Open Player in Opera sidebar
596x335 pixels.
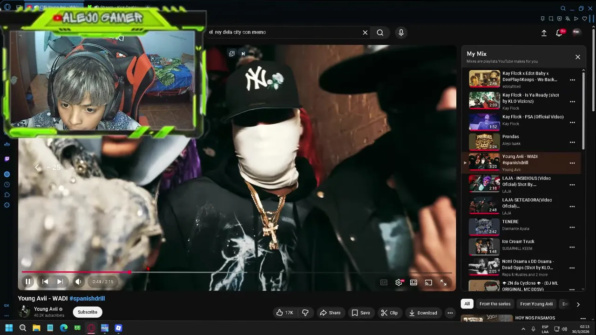tap(7, 174)
